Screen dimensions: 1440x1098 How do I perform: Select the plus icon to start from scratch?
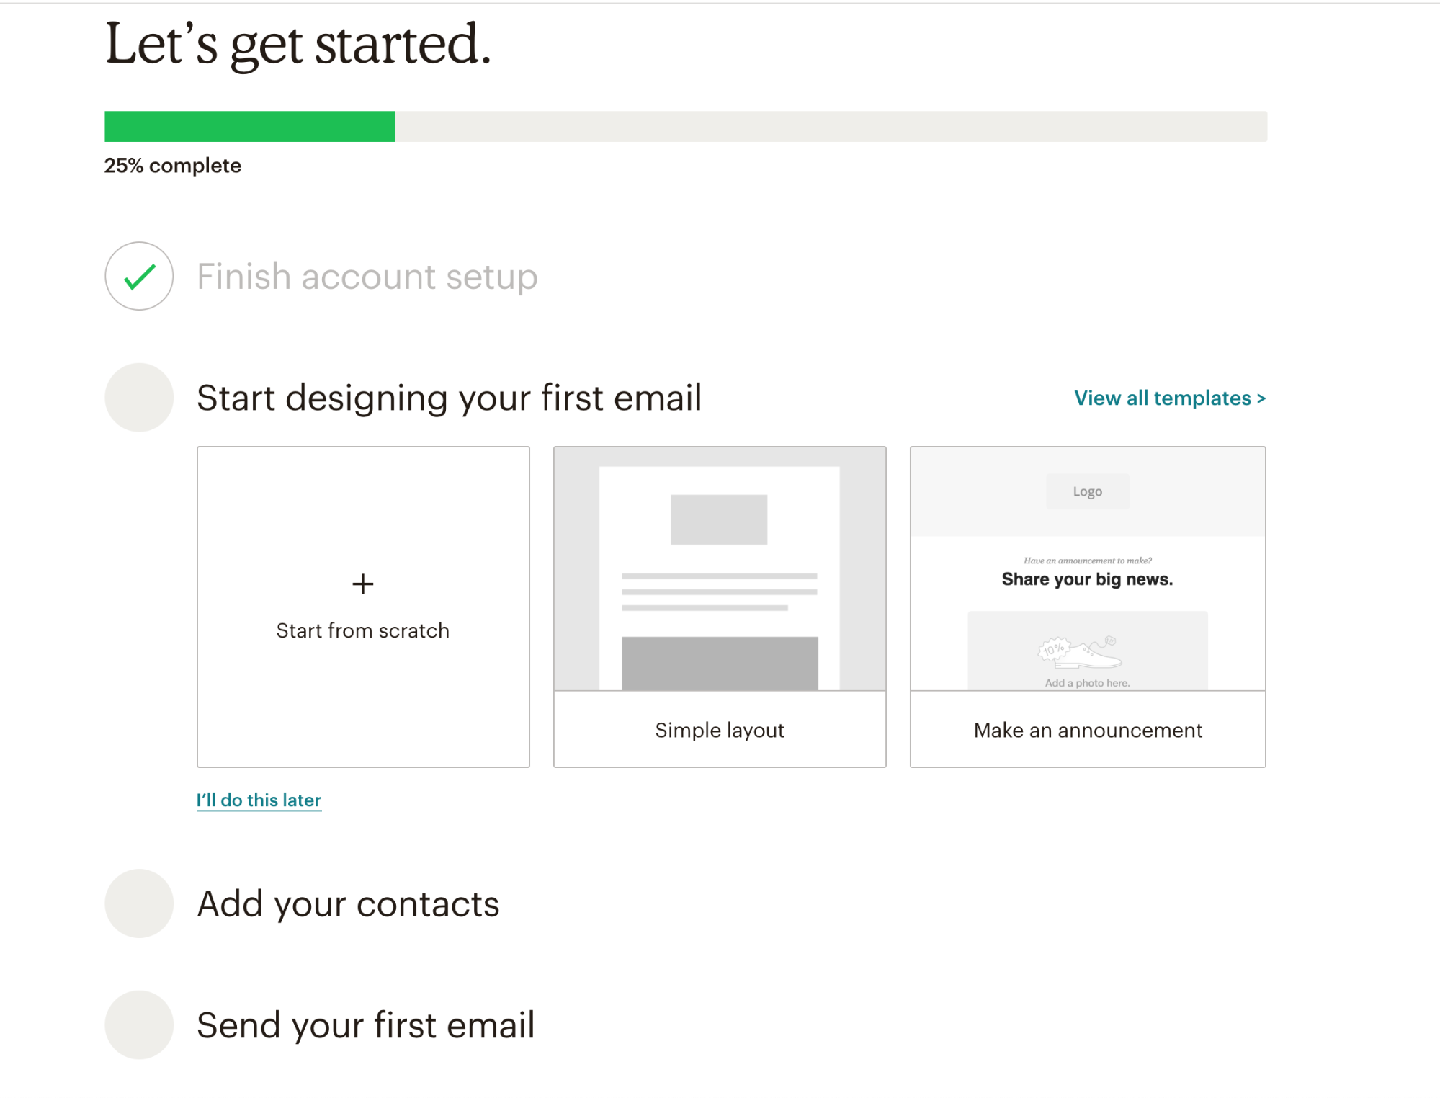click(x=363, y=584)
